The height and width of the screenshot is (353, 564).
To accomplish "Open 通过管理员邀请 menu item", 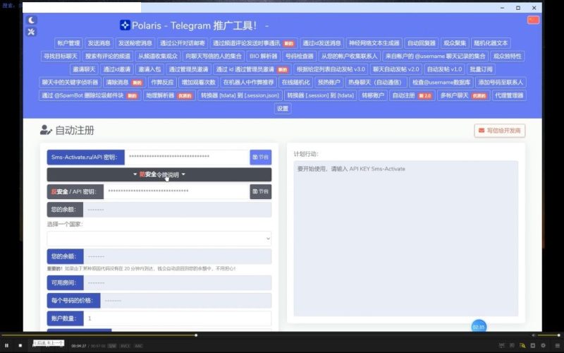I will 188,69.
